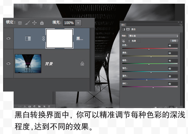Select the lock image pixels brush icon

[27, 23]
